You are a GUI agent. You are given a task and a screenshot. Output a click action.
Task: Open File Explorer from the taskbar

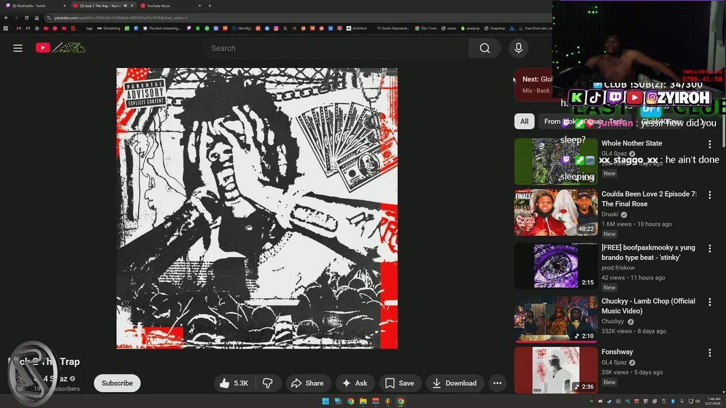tap(363, 401)
